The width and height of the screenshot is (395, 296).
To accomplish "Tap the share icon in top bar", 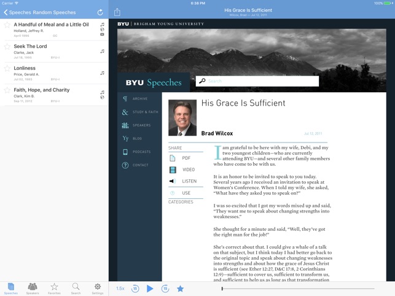I will pyautogui.click(x=117, y=12).
